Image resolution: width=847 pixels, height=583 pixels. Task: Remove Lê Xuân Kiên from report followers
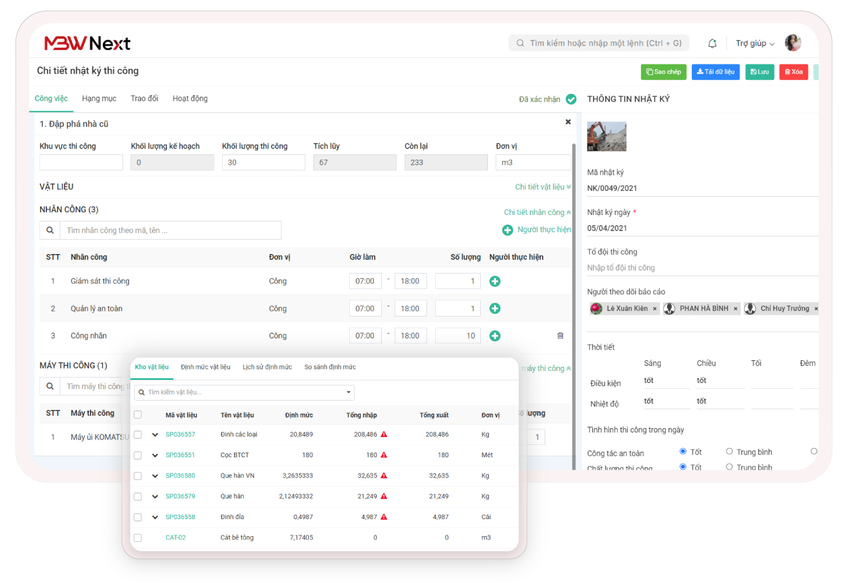tap(655, 309)
